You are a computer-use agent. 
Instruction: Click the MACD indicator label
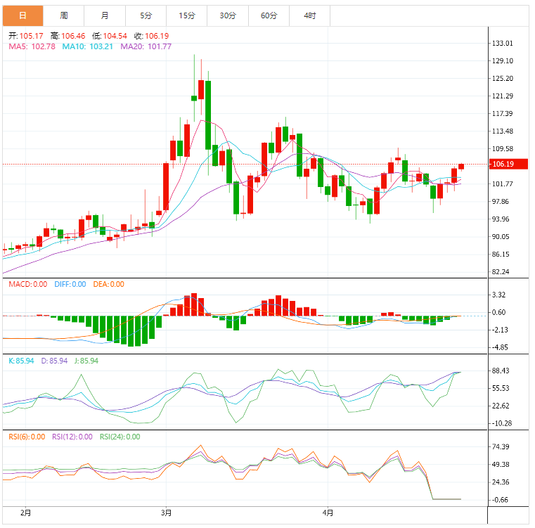(x=27, y=284)
